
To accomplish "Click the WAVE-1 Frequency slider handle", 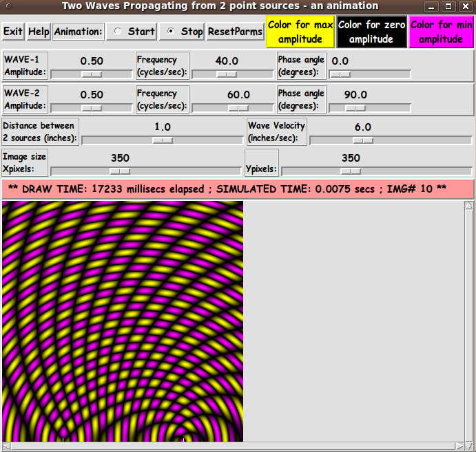I will tap(227, 74).
